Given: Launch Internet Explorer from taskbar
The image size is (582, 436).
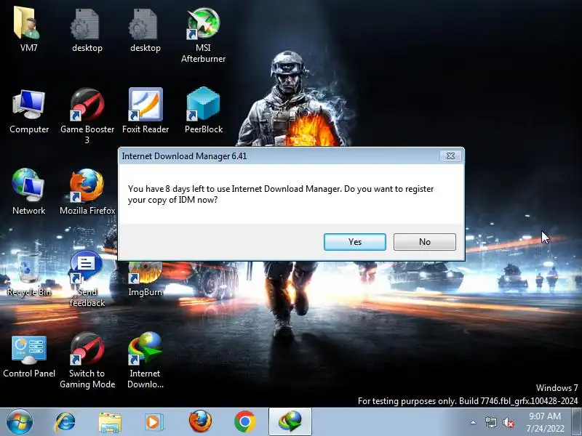Looking at the screenshot, I should (x=65, y=422).
